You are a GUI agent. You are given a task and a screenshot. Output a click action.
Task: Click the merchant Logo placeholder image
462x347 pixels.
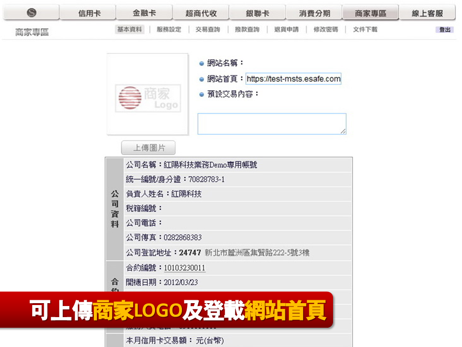click(148, 98)
